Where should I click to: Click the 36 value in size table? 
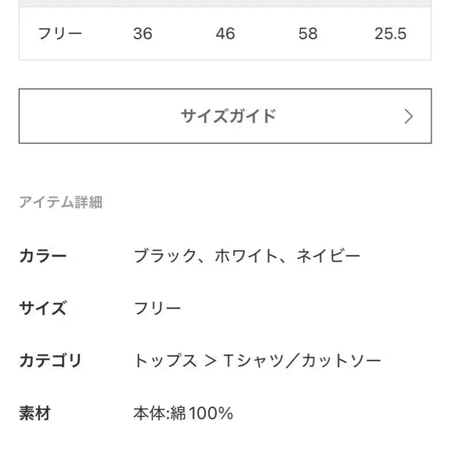pyautogui.click(x=142, y=33)
